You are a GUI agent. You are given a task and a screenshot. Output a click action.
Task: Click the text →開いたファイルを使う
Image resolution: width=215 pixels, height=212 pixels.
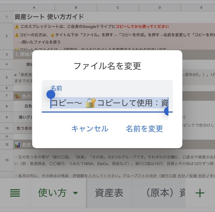tap(39, 42)
